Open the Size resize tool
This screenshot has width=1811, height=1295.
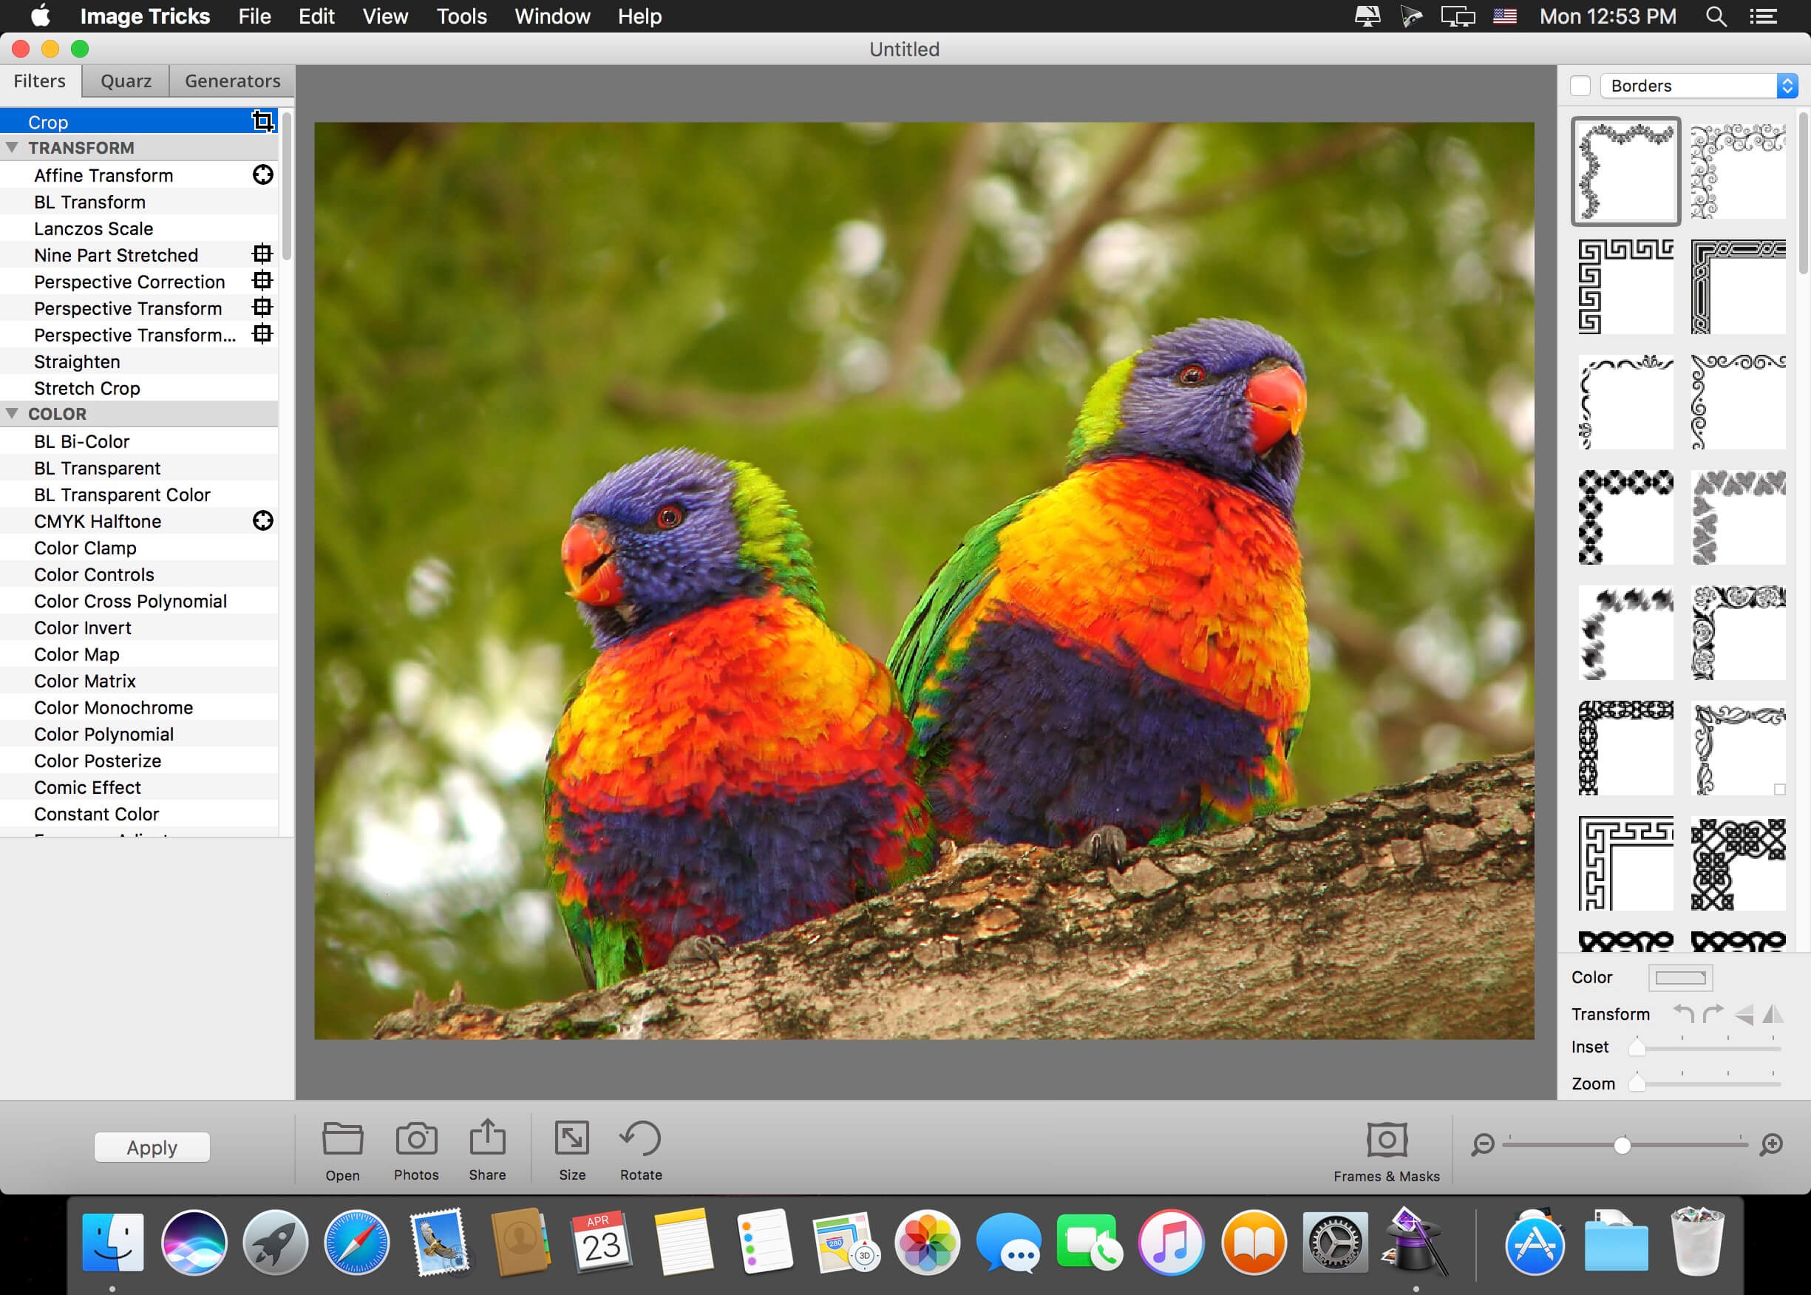[x=572, y=1139]
